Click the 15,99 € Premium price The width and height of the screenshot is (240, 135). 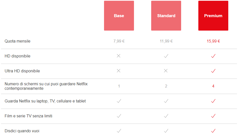tap(213, 41)
